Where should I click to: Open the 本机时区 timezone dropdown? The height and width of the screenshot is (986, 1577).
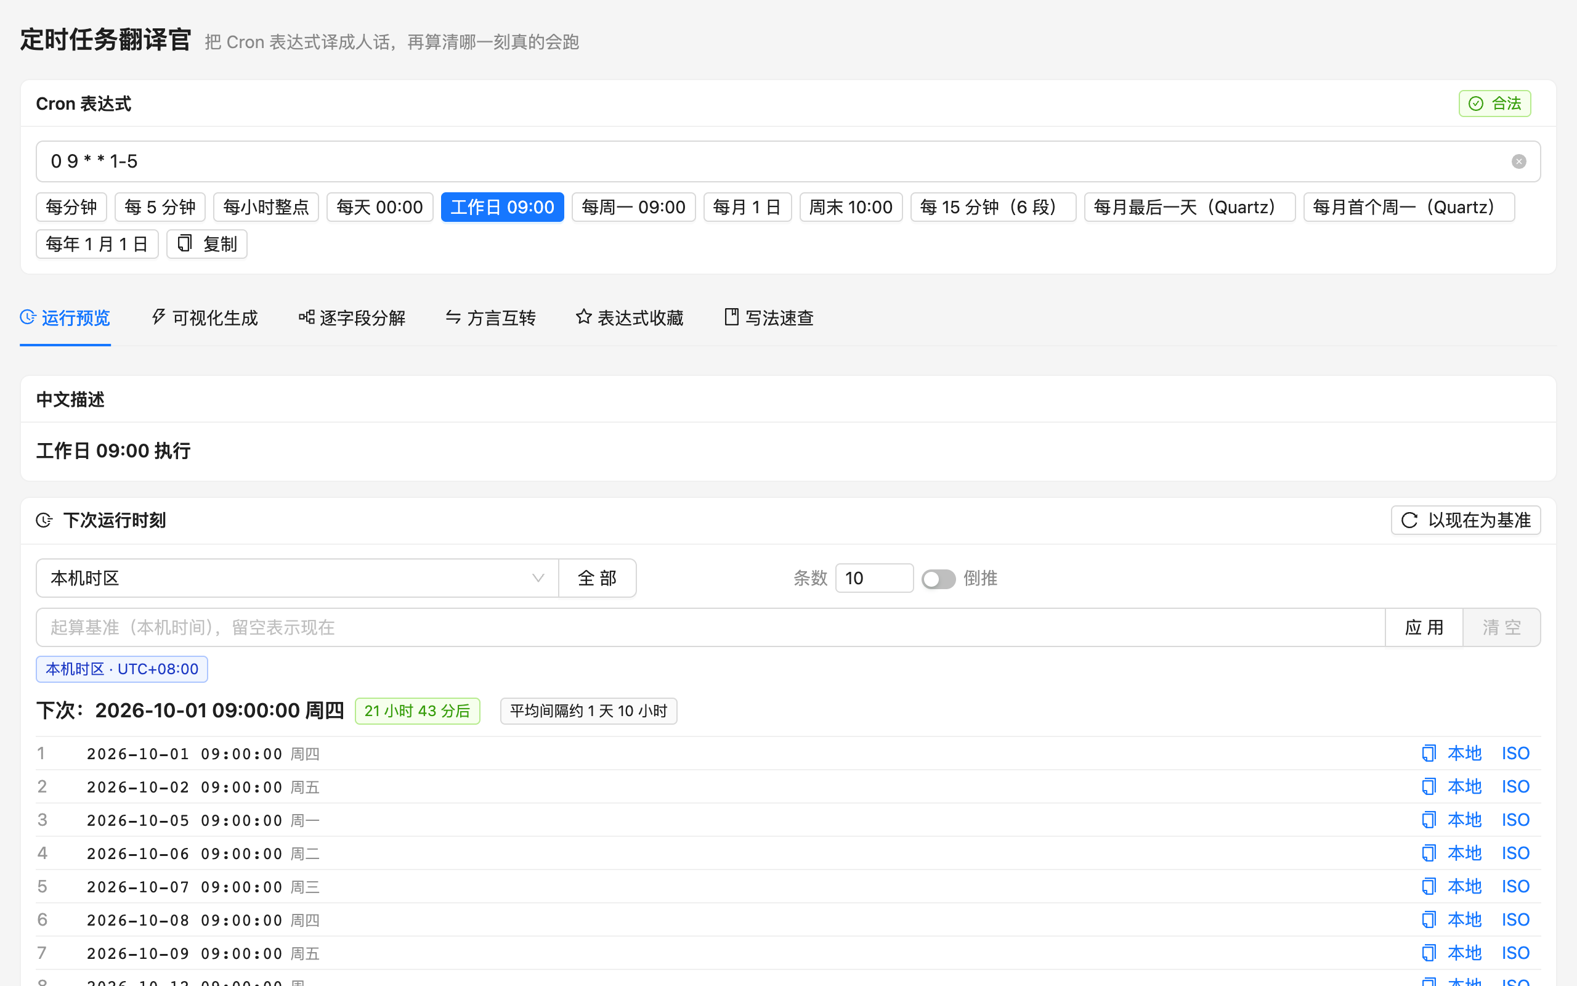click(x=297, y=578)
